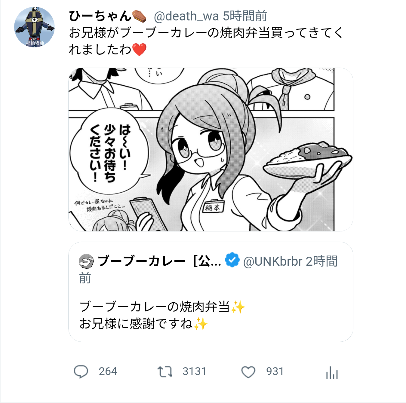Open tweet analytics bar chart icon

[332, 373]
